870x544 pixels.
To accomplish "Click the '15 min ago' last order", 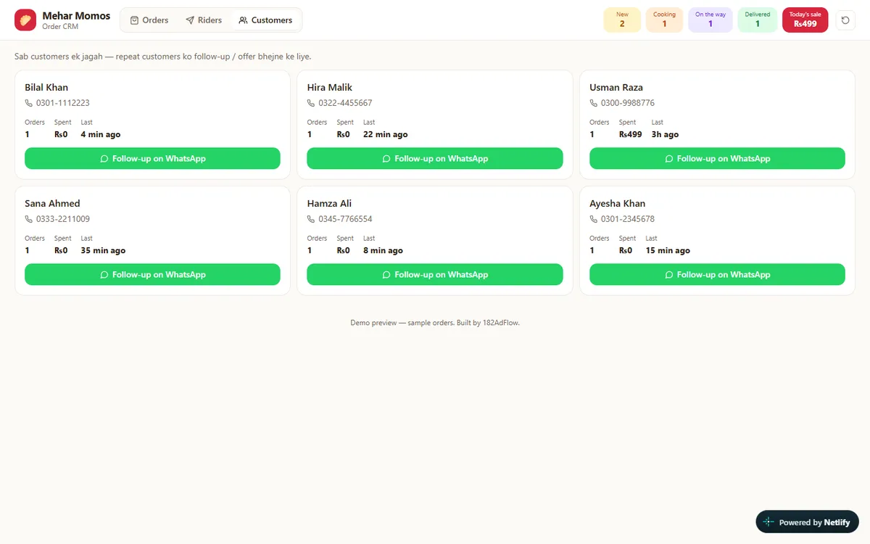I will [668, 250].
